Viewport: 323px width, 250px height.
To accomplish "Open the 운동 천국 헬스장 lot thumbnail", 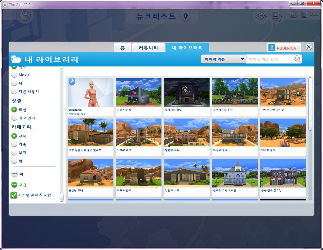I will point(283,173).
